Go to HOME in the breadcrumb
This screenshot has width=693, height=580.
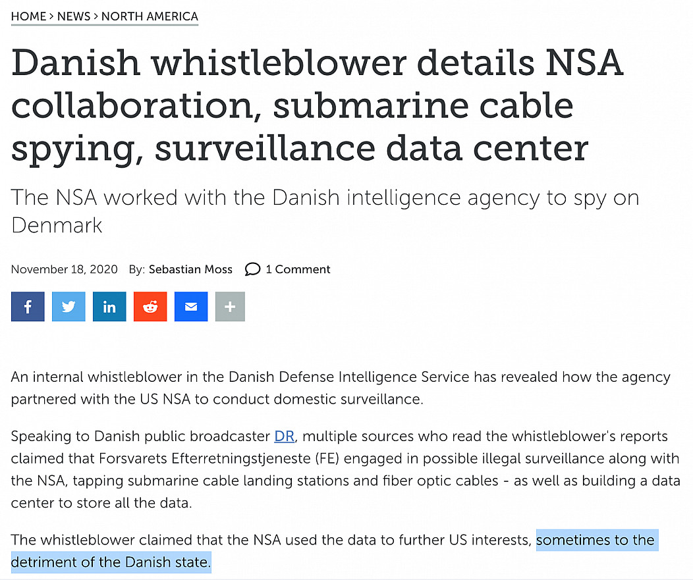[x=28, y=16]
